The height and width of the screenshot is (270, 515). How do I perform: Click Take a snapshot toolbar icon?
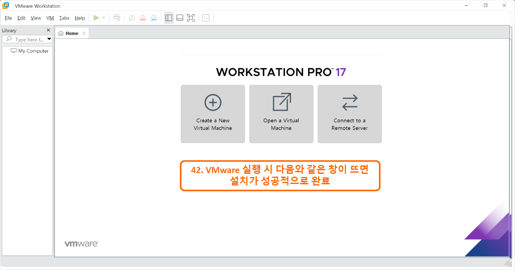click(x=132, y=18)
